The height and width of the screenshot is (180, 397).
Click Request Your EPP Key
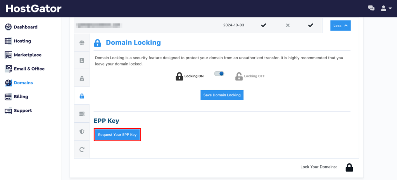pos(117,135)
